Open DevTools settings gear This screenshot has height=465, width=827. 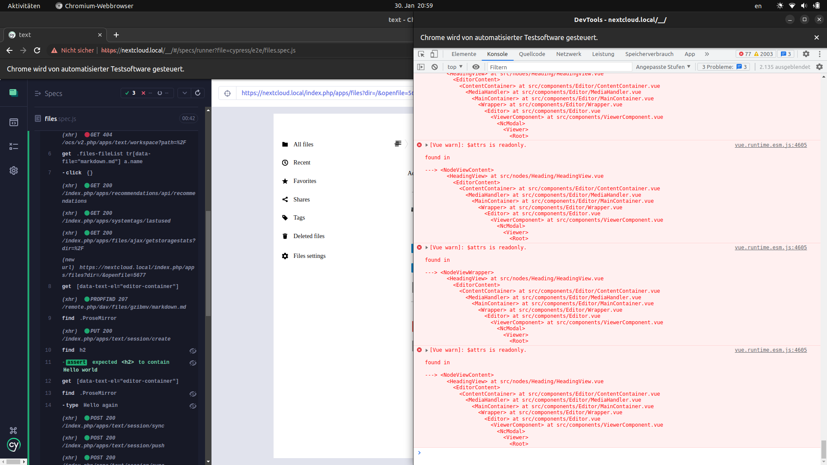point(806,54)
